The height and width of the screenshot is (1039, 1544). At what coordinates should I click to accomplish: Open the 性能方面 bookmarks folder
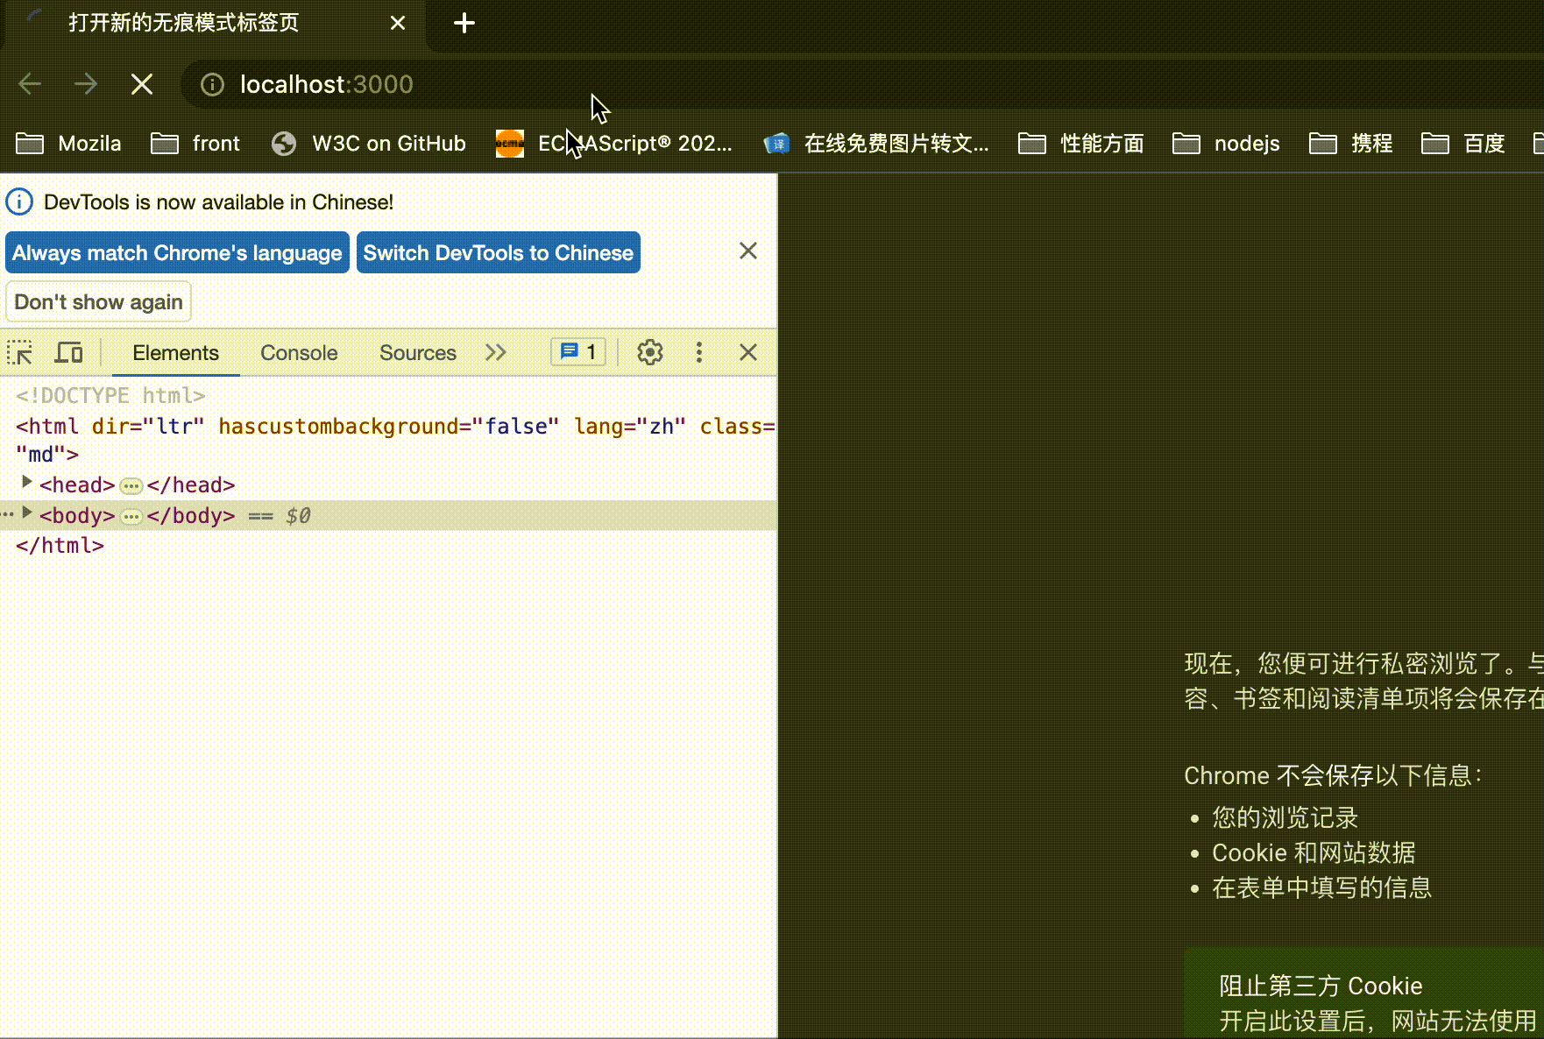pyautogui.click(x=1080, y=143)
